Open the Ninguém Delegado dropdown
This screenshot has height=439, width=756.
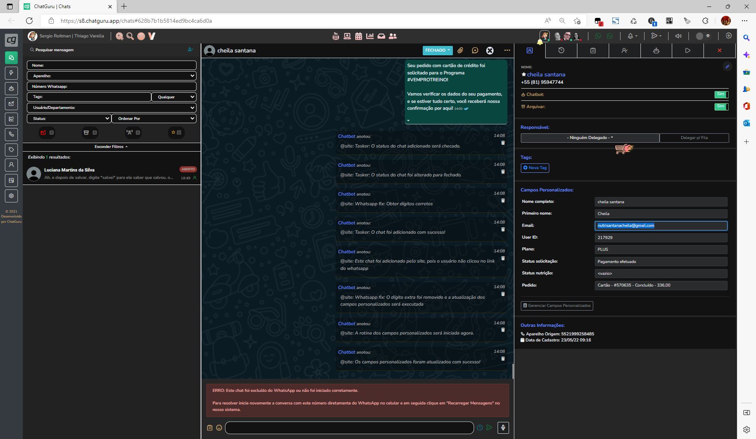pos(590,138)
